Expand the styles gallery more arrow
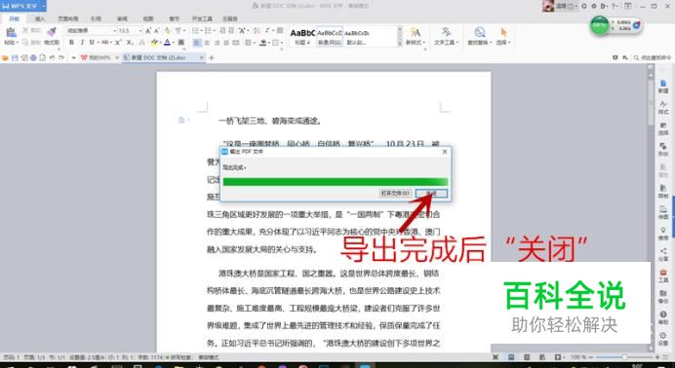675x368 pixels. click(x=400, y=43)
